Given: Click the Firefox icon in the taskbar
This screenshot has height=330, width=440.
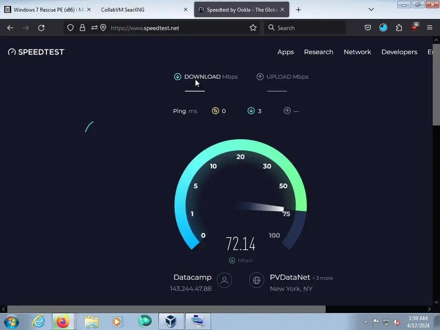Looking at the screenshot, I should coord(63,321).
